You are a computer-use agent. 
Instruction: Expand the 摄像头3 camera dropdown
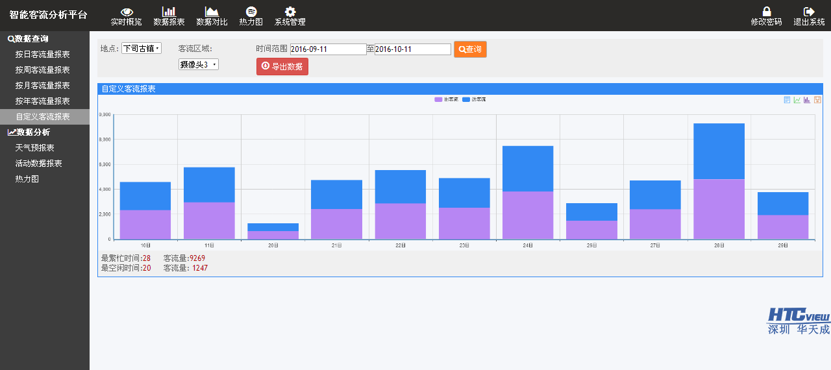(x=198, y=64)
